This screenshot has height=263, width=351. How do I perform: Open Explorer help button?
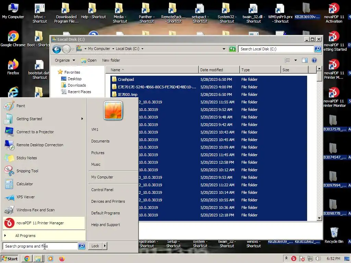click(314, 60)
